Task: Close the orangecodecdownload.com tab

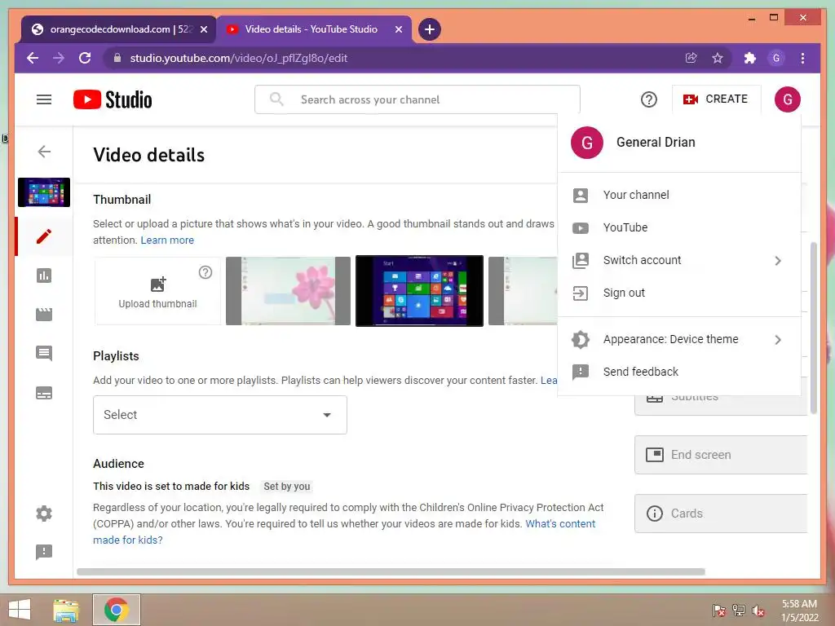Action: (203, 29)
